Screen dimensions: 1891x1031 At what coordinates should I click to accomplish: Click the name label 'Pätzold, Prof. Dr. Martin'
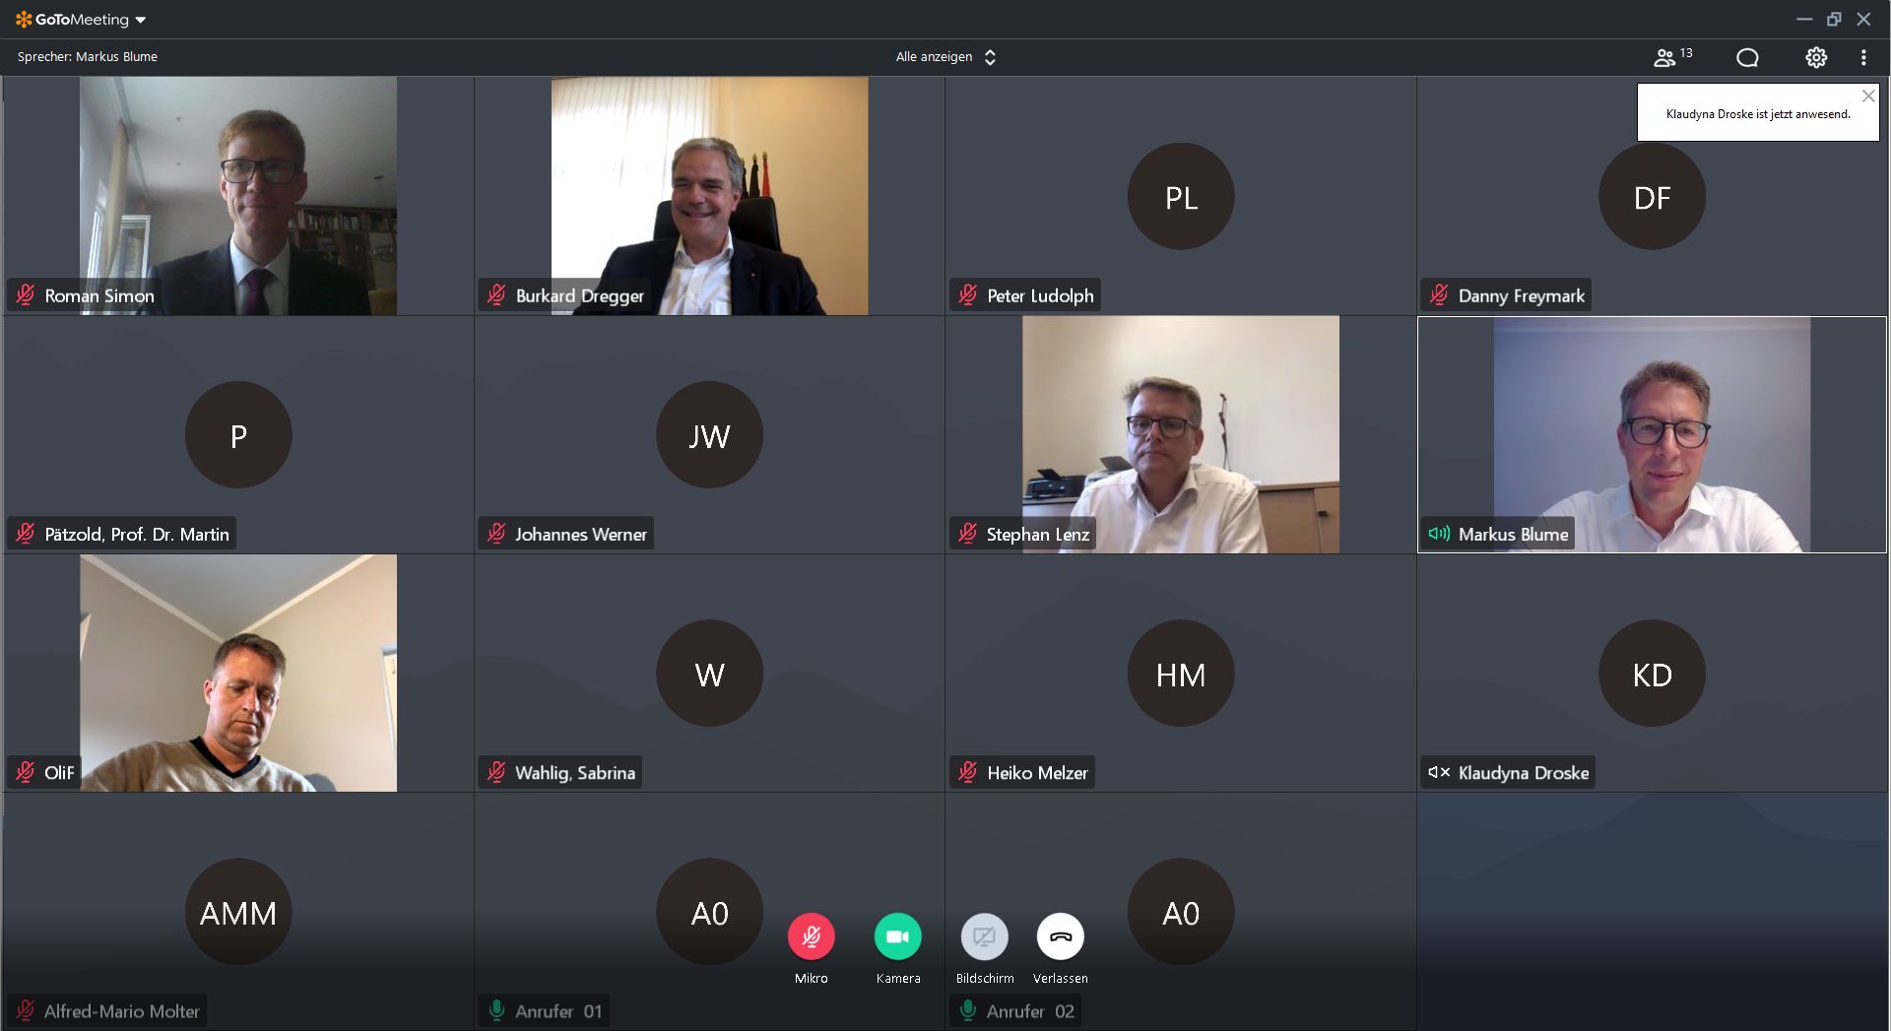pos(137,534)
